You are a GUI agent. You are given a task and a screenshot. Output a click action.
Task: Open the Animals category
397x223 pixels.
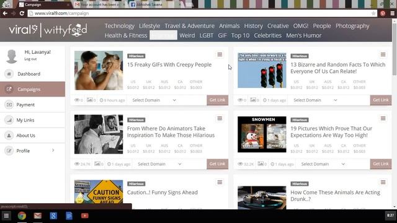tap(229, 26)
